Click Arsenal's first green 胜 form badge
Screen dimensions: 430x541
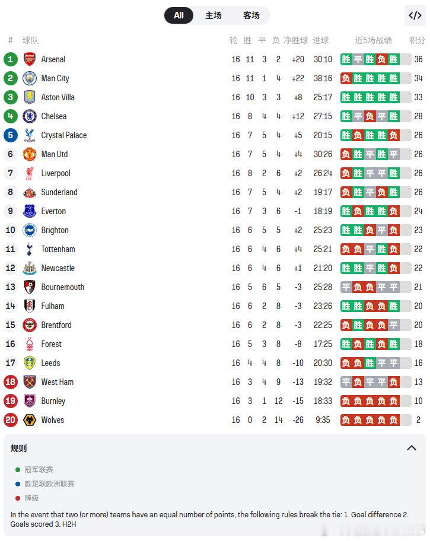click(346, 59)
